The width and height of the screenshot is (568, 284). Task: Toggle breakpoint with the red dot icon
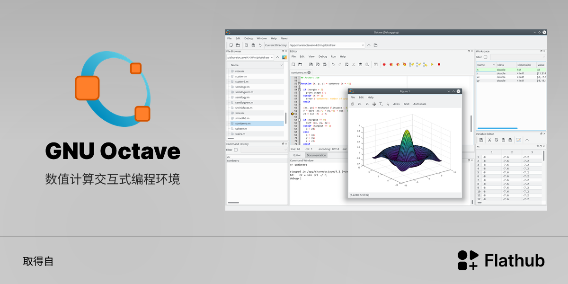coord(384,64)
